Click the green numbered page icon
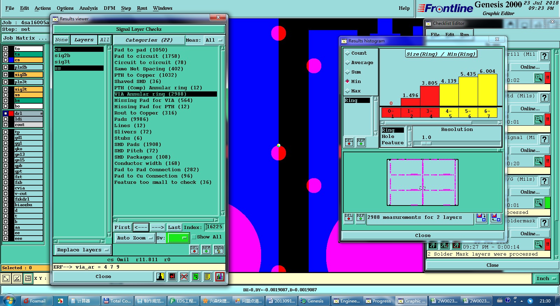The width and height of the screenshot is (560, 306). tap(196, 277)
